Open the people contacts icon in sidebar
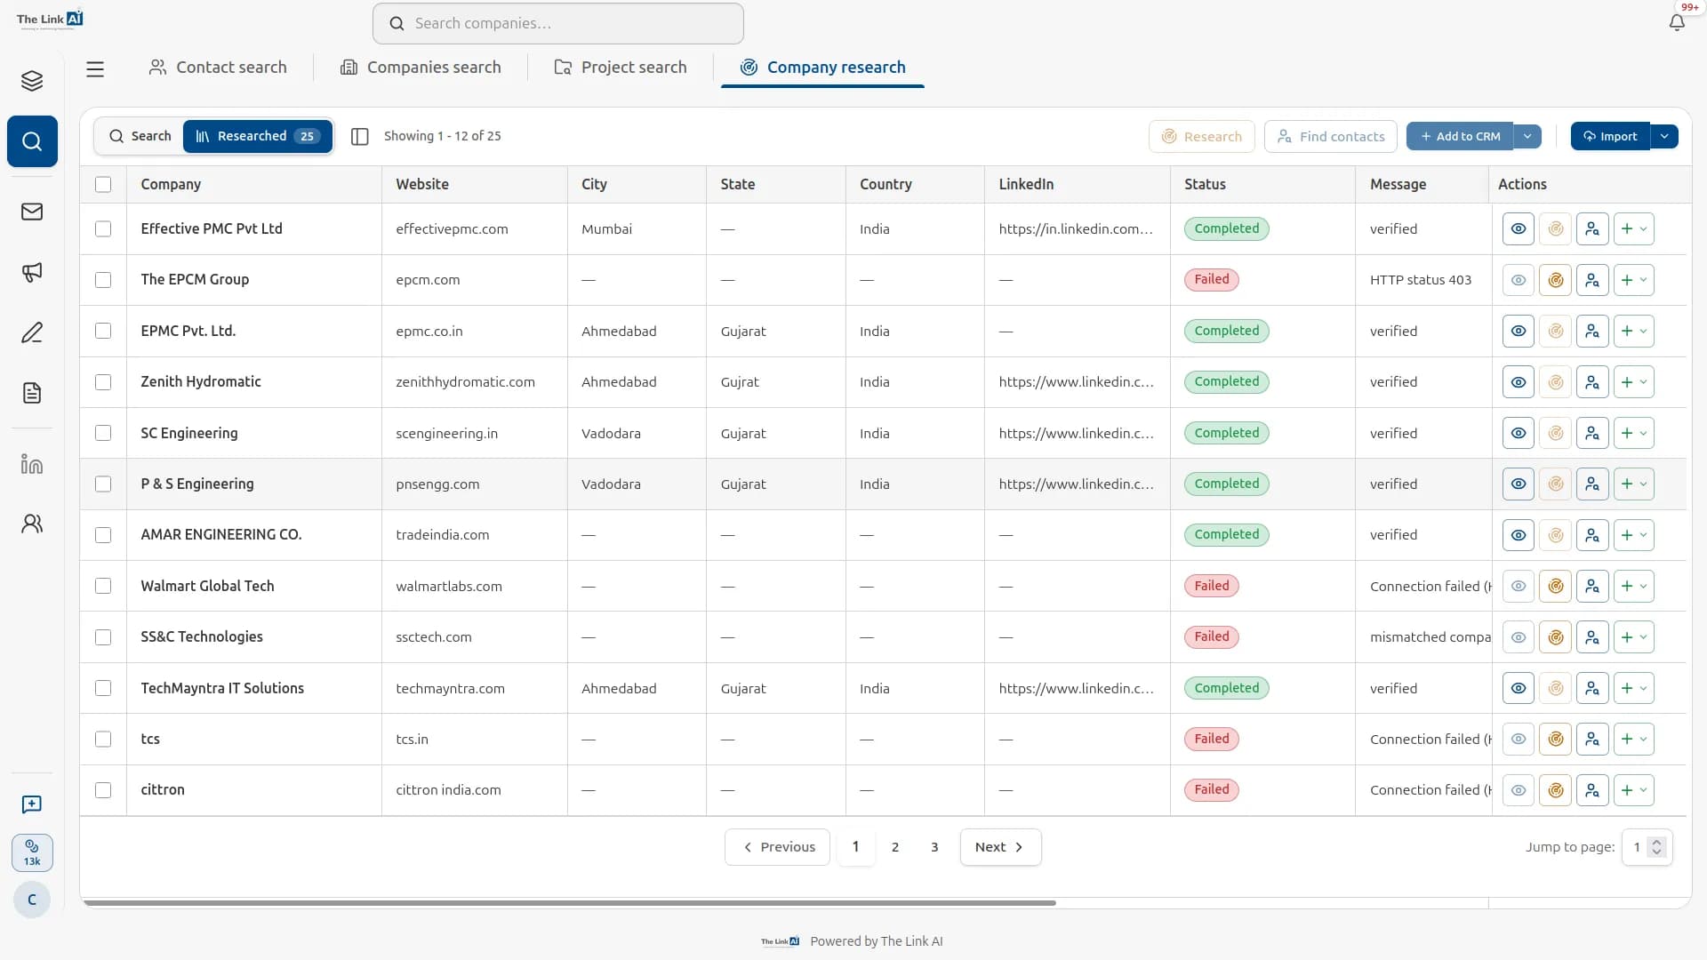Screen dimensions: 1707x960 point(32,524)
